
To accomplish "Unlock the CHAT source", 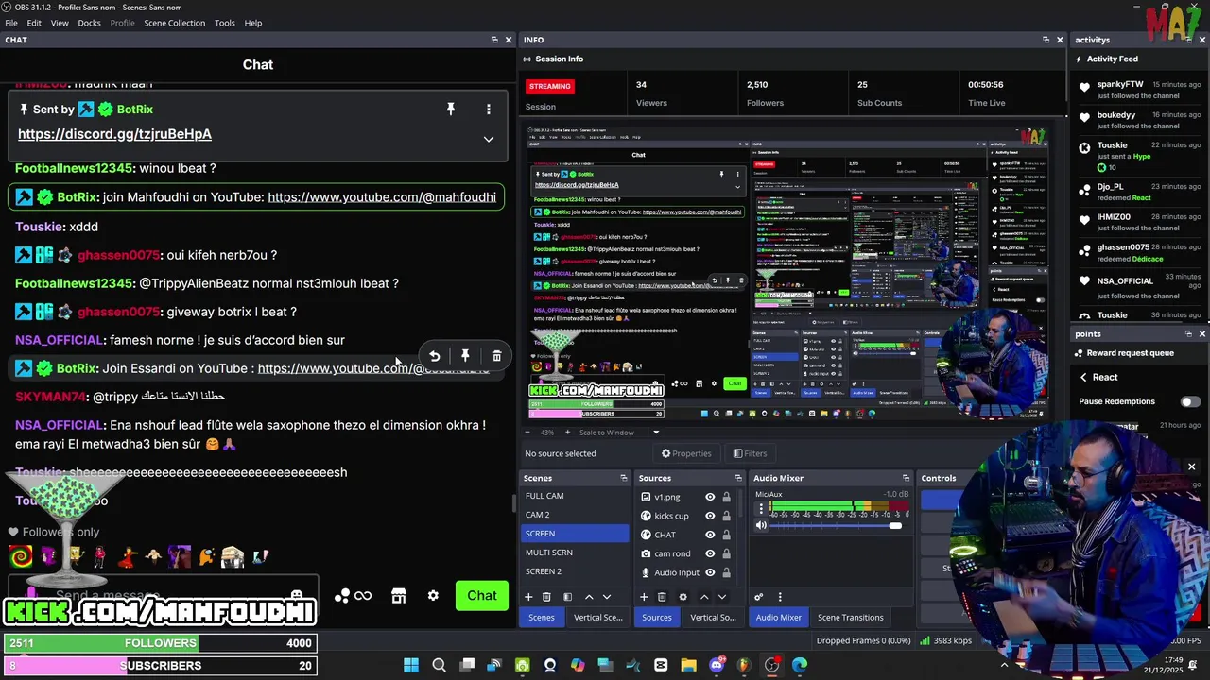I will click(x=726, y=535).
